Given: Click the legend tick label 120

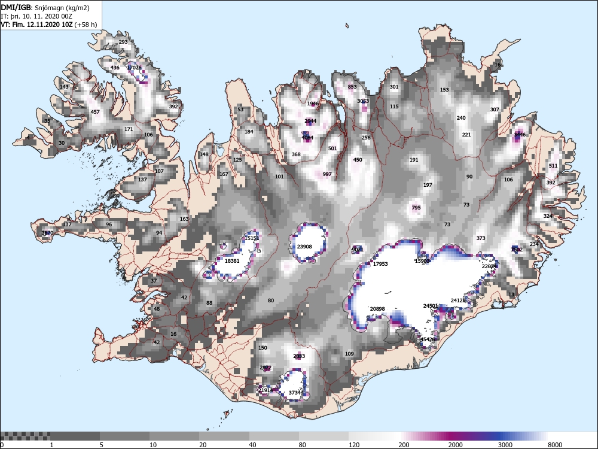Looking at the screenshot, I should click(x=354, y=445).
